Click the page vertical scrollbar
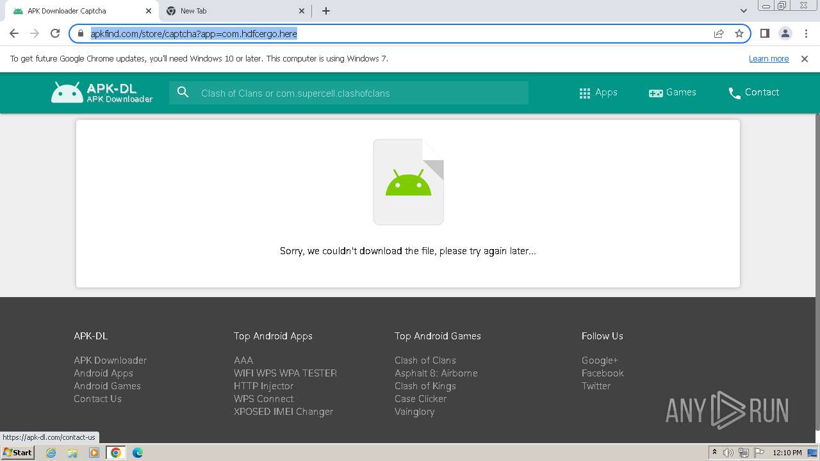The width and height of the screenshot is (820, 461). [x=817, y=272]
